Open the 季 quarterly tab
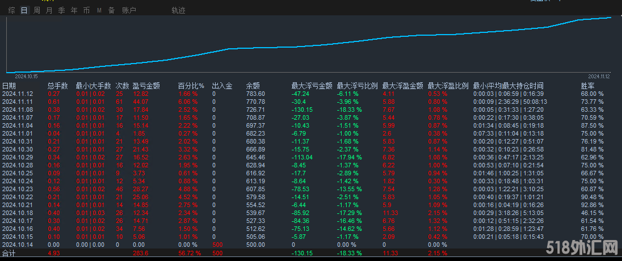 [x=62, y=10]
